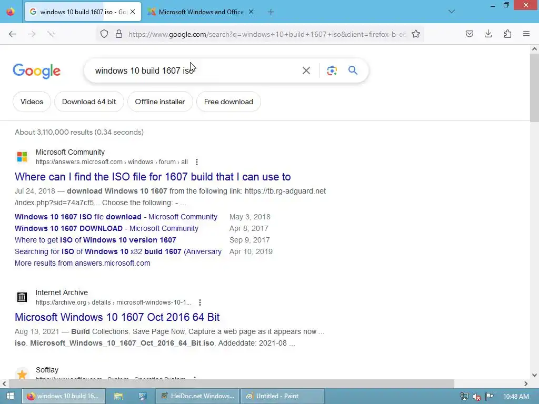
Task: Click the padlock site security icon
Action: [x=119, y=34]
